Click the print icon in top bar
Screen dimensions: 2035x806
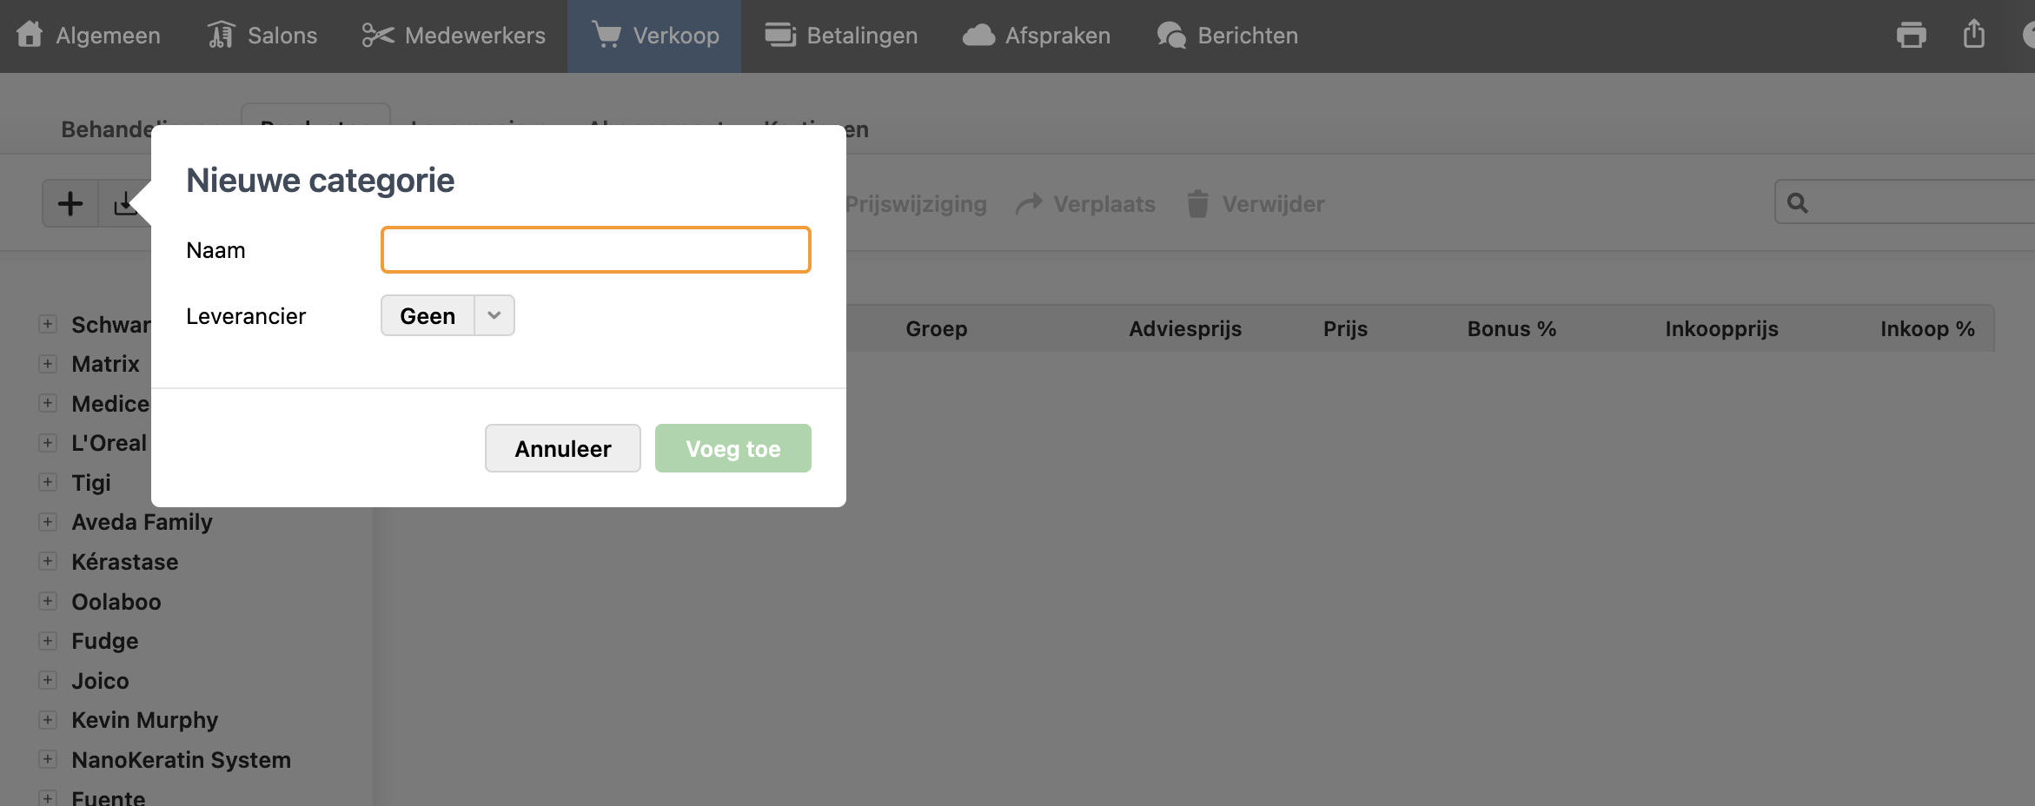1911,36
